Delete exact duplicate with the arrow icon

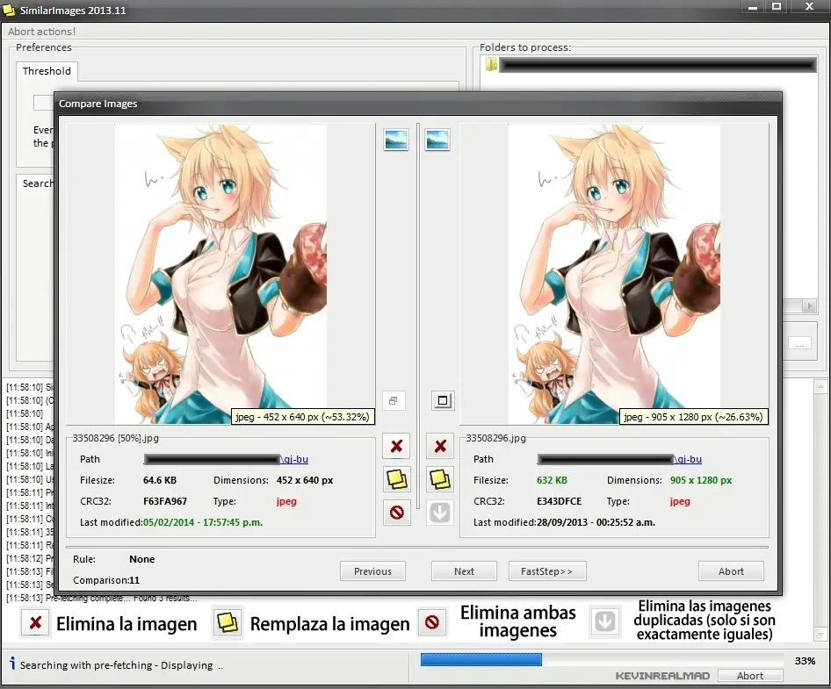point(440,513)
